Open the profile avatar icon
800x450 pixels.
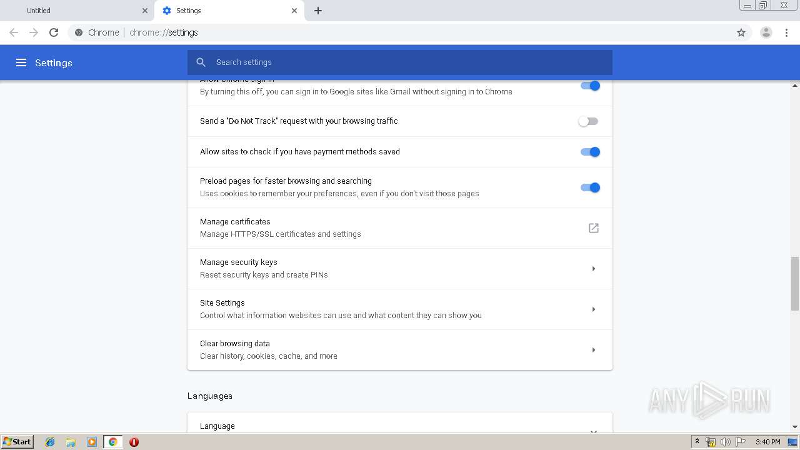(766, 32)
